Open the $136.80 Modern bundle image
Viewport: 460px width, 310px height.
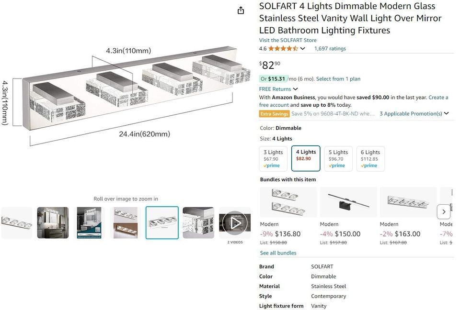288,202
